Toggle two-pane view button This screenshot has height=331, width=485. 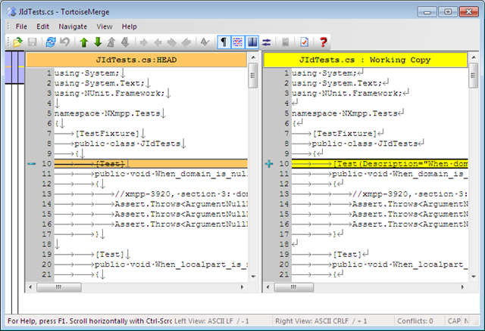click(x=252, y=42)
